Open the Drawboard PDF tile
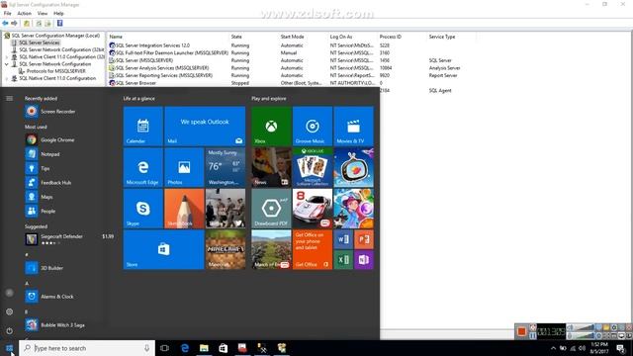633x356 pixels. click(x=271, y=209)
